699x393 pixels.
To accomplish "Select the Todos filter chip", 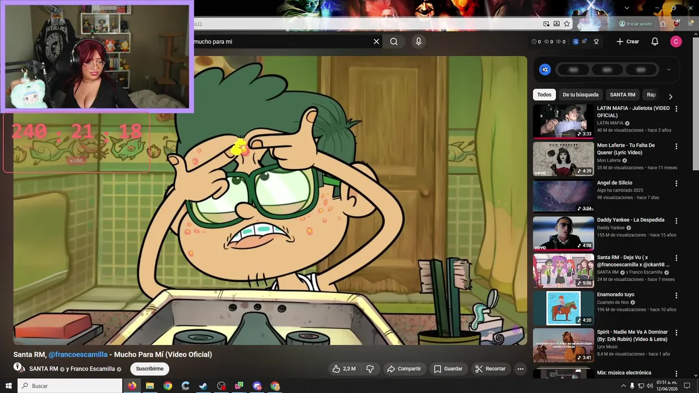I will [544, 94].
